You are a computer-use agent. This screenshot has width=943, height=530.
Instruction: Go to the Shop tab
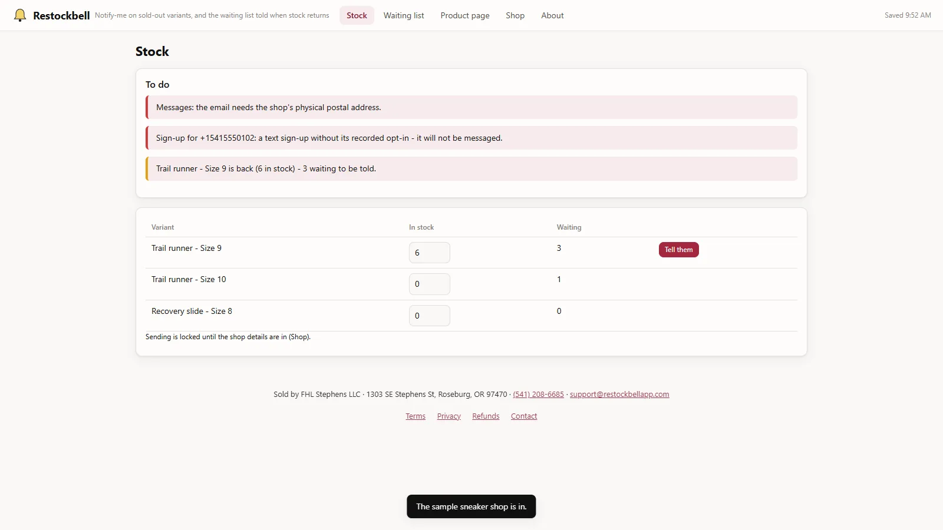click(515, 15)
